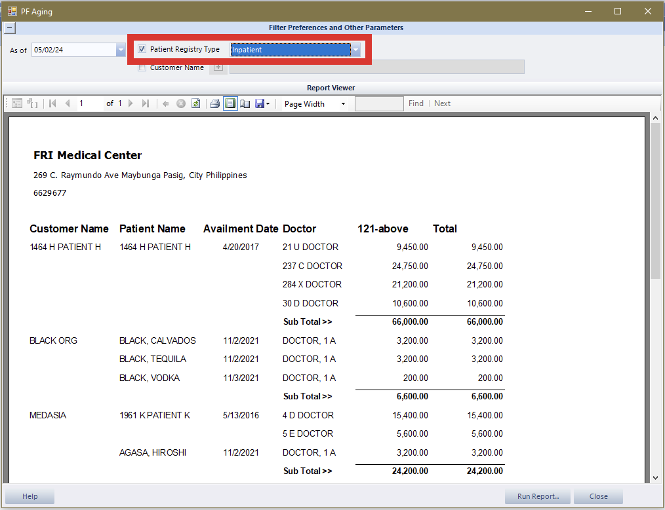Click the report vertical scrollbar down arrow

point(655,478)
